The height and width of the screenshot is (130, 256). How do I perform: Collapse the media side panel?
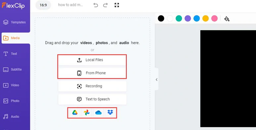[x=156, y=79]
